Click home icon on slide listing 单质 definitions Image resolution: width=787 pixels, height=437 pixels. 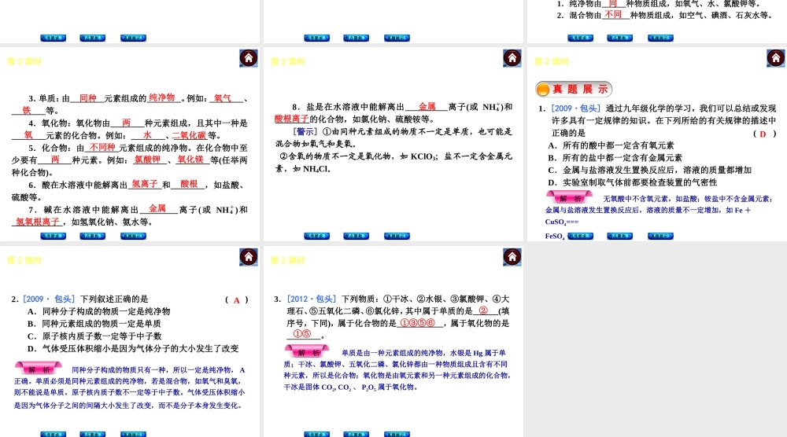pyautogui.click(x=249, y=58)
